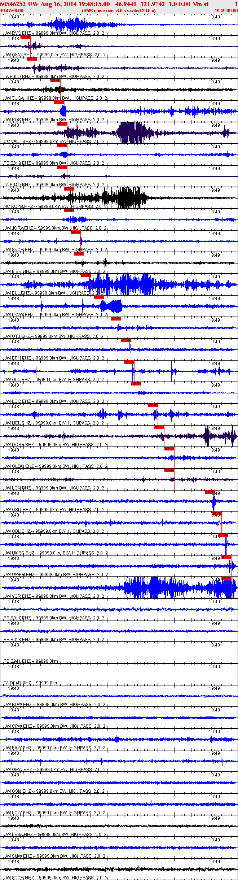238x880 pixels.
Task: Click the red pick flag on the UWFH trace
Action: [226, 557]
